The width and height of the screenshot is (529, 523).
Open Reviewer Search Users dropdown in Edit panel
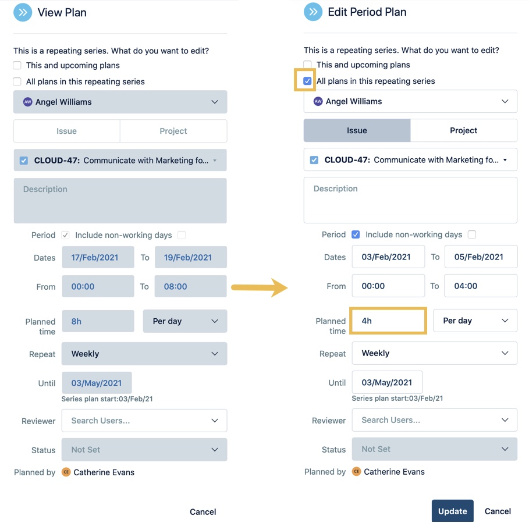(x=434, y=420)
